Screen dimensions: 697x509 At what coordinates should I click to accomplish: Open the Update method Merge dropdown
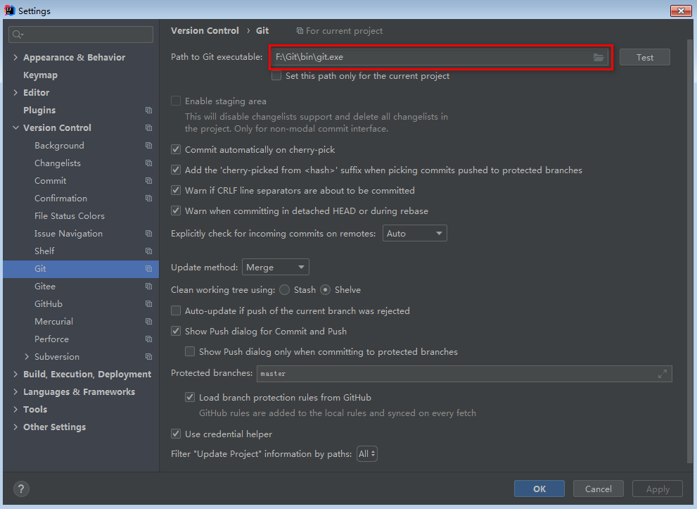click(275, 268)
